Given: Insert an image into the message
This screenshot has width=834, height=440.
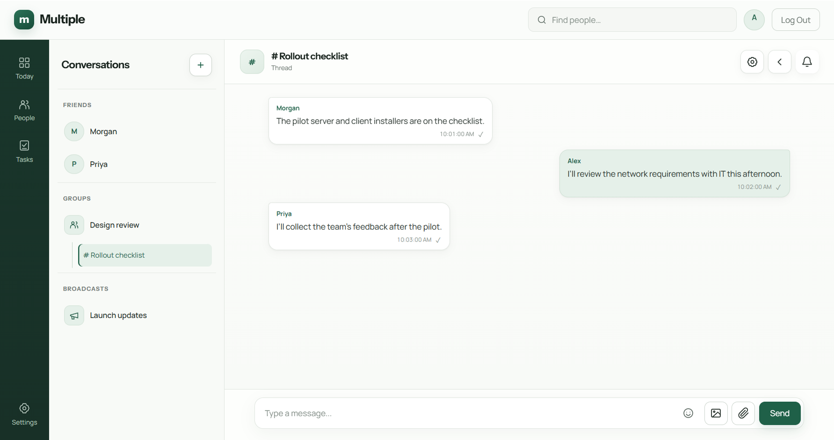Looking at the screenshot, I should (x=716, y=413).
